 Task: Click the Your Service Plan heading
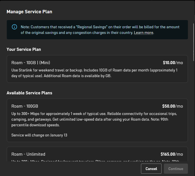pos(24,49)
